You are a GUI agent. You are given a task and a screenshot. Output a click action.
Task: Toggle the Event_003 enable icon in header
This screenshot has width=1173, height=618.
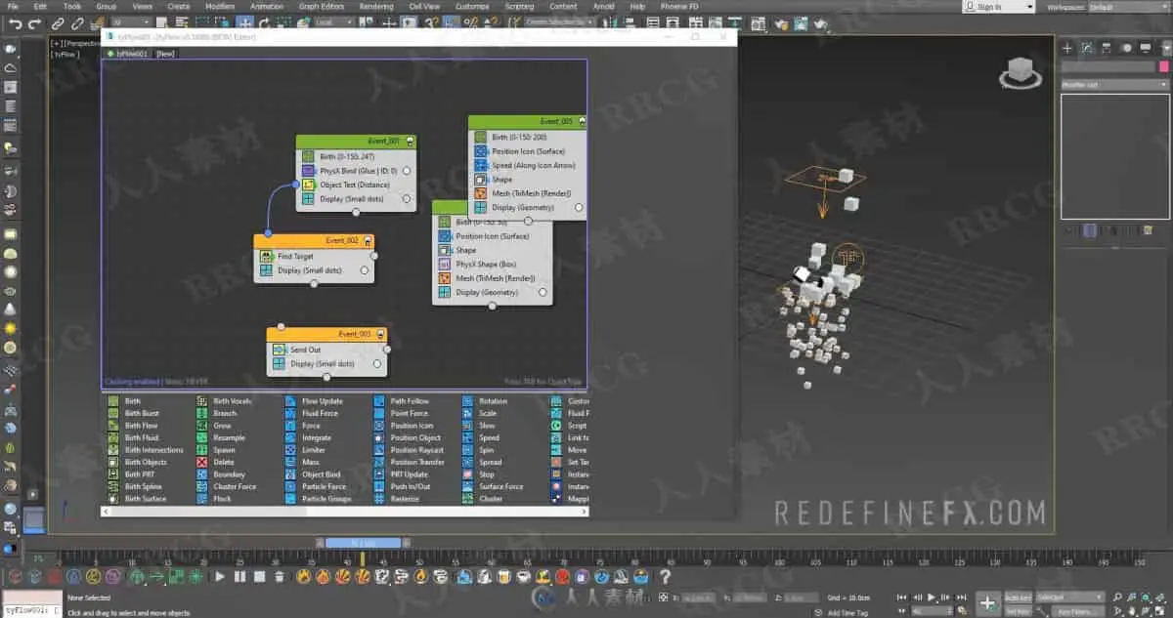[379, 334]
